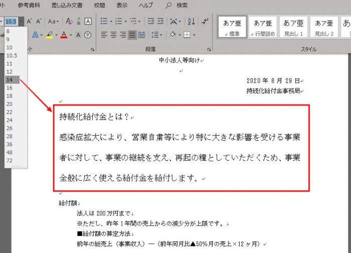Toggle center text alignment
The image size is (351, 253).
(x=113, y=35)
